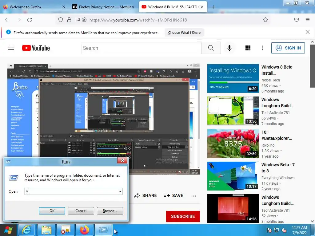The width and height of the screenshot is (315, 236).
Task: Search with your voice microphone
Action: 229,48
